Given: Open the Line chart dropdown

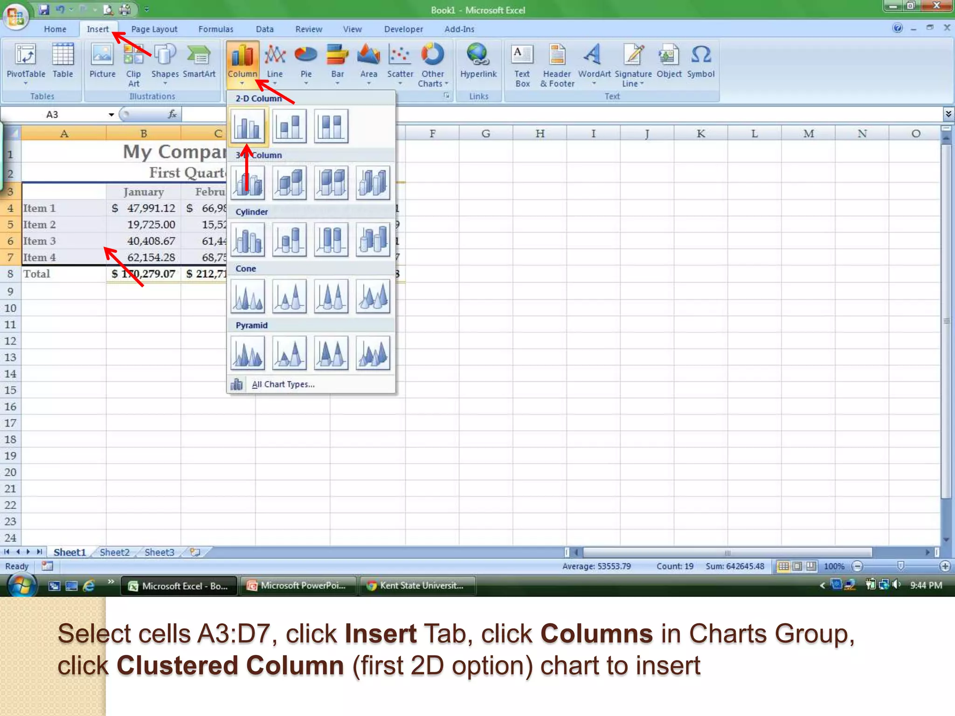Looking at the screenshot, I should 275,64.
